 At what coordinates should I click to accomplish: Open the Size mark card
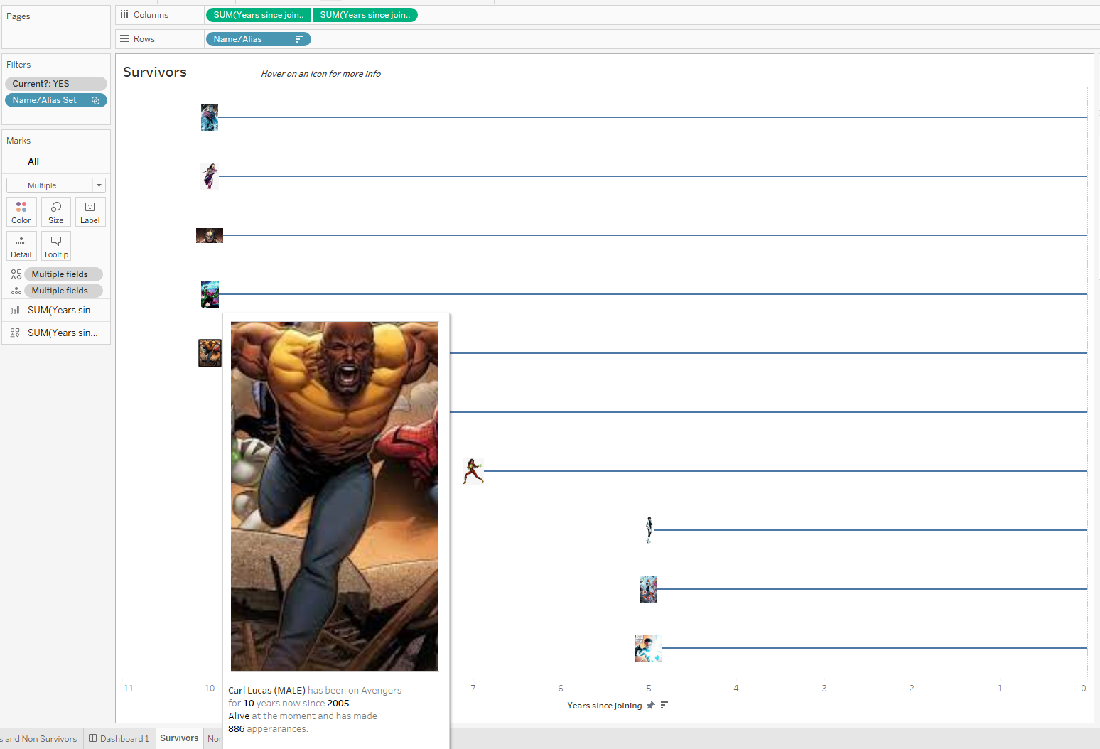(x=56, y=212)
